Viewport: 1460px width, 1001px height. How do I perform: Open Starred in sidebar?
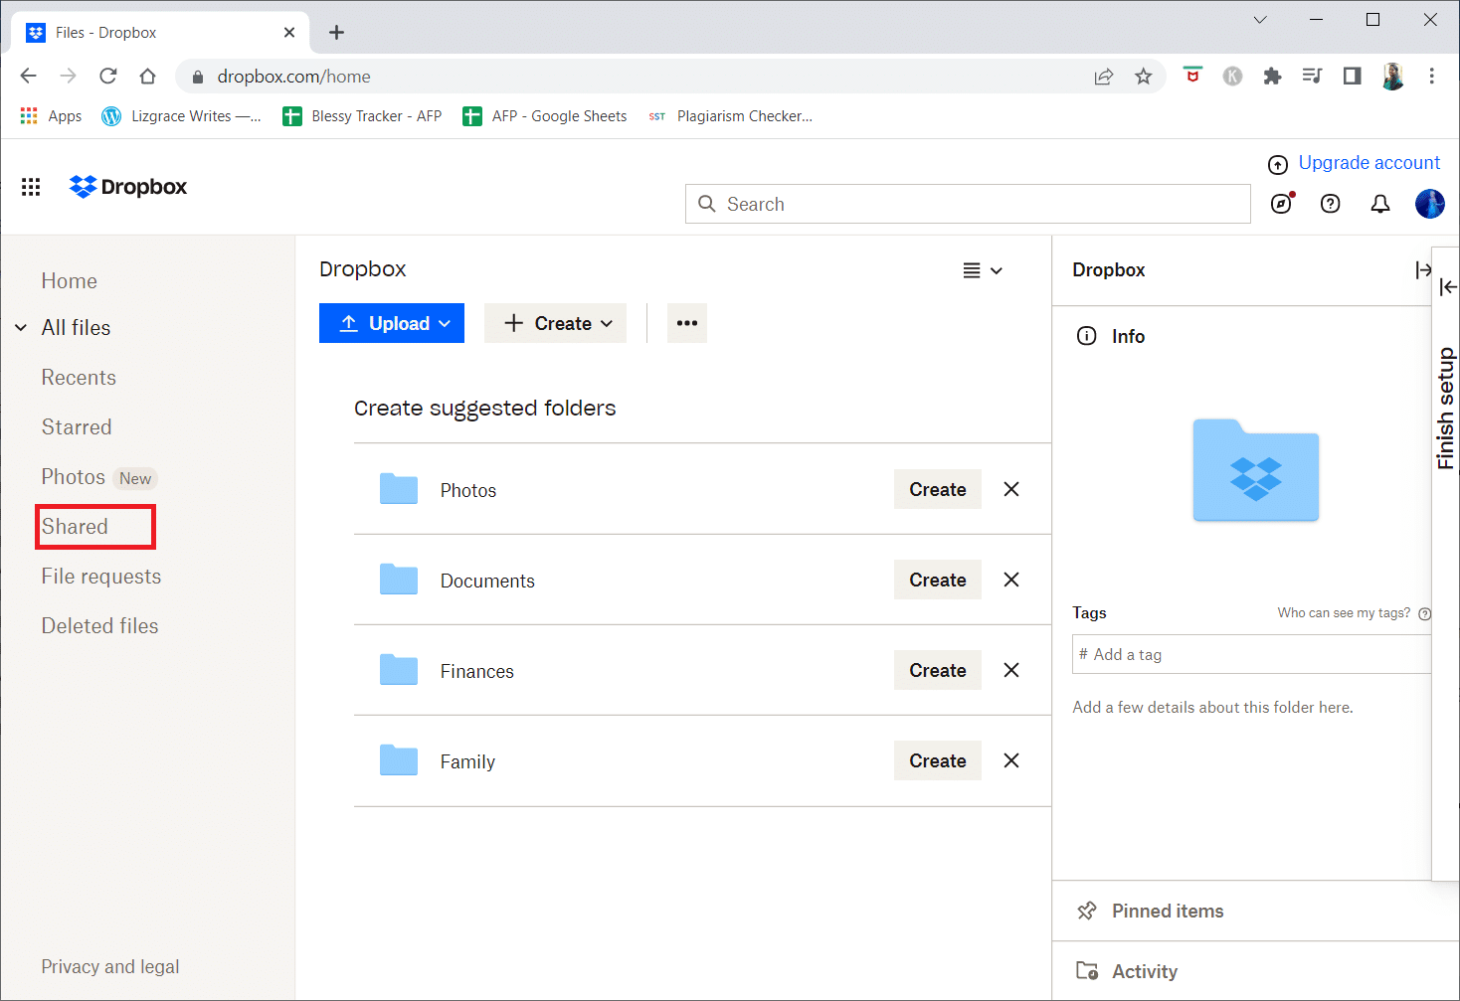click(77, 427)
